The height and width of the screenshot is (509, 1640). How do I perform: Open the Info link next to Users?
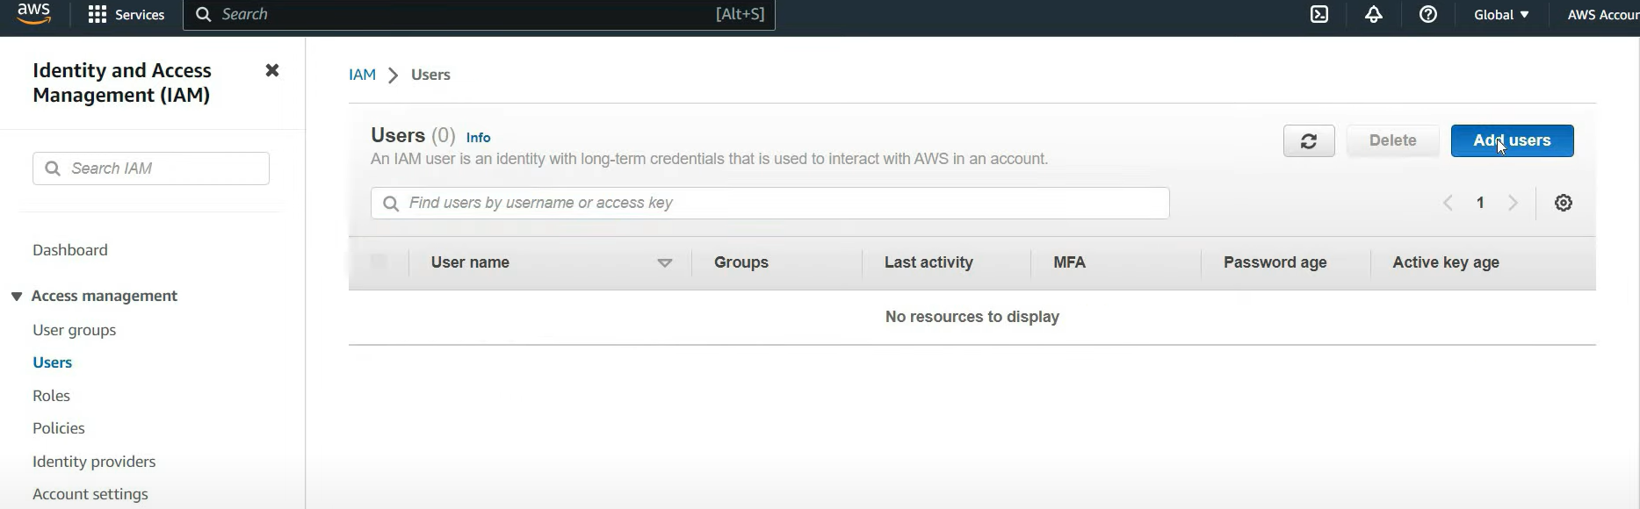(x=478, y=138)
